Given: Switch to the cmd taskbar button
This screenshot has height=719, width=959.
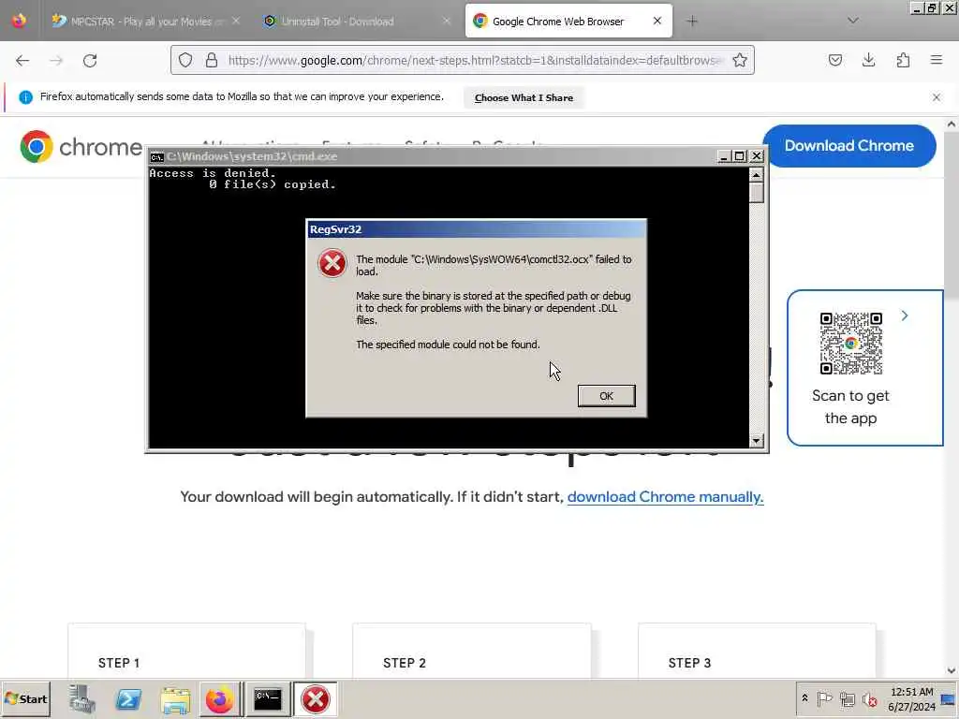Looking at the screenshot, I should (267, 698).
